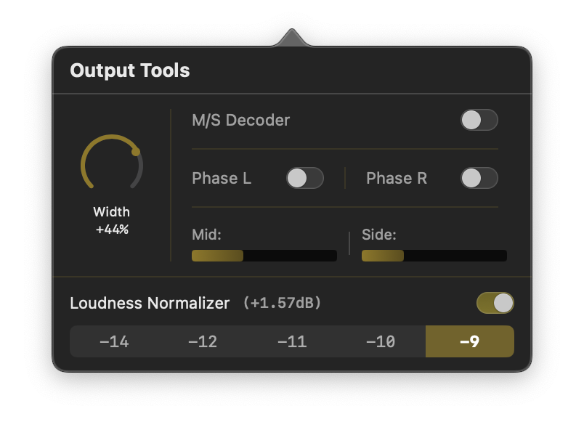
Task: Select the -9 loudness target
Action: (469, 341)
